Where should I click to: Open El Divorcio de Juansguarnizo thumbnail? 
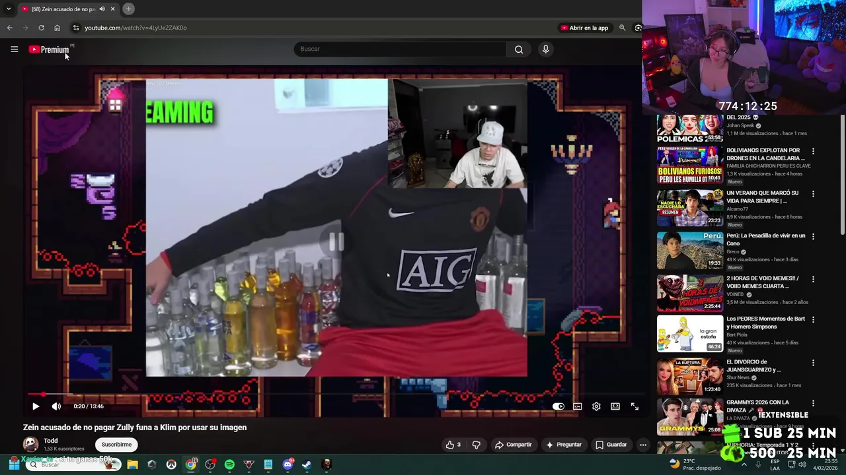pyautogui.click(x=689, y=376)
